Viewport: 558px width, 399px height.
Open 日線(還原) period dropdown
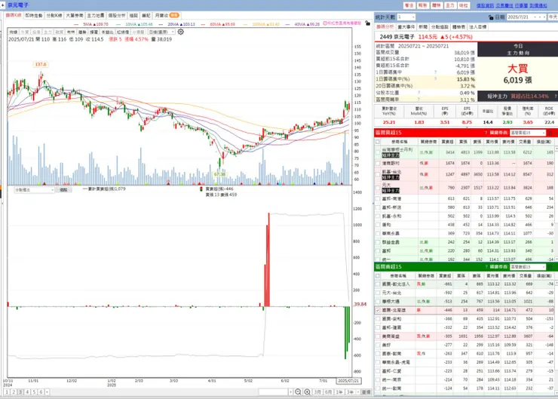pyautogui.click(x=161, y=32)
